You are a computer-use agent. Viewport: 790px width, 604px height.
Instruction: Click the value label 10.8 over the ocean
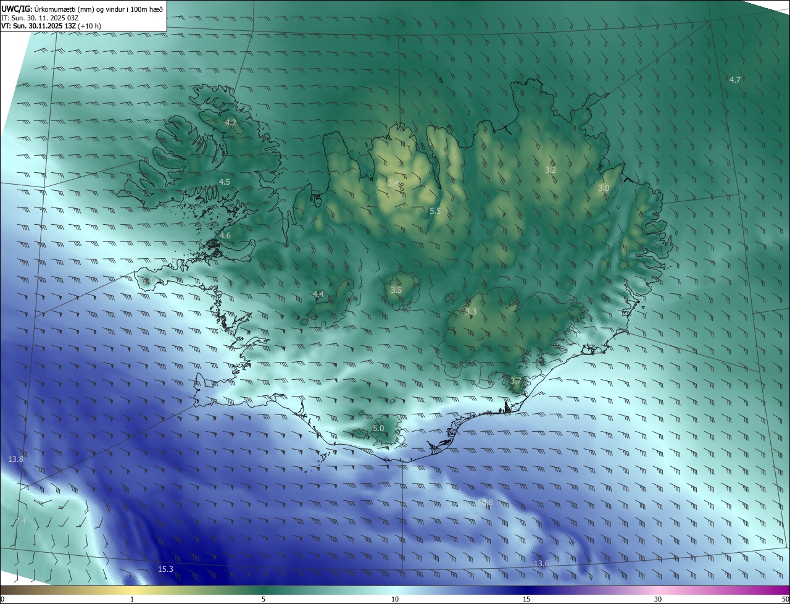486,503
